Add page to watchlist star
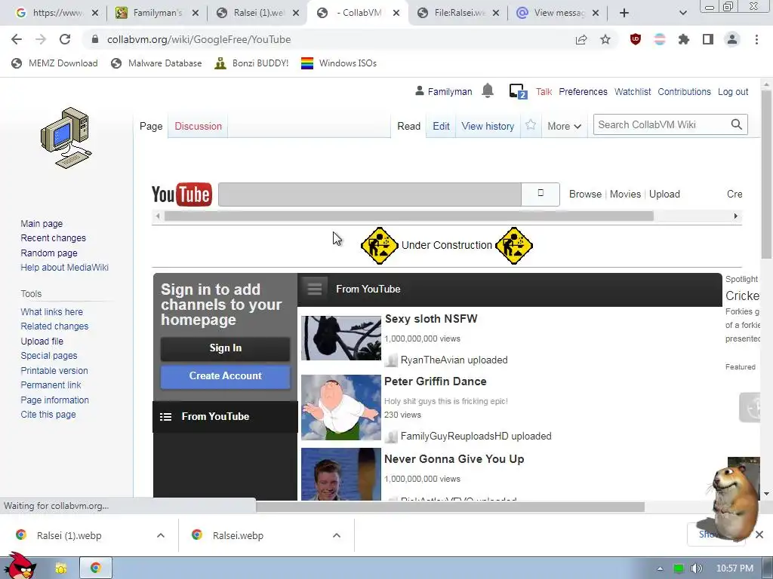This screenshot has width=773, height=579. (x=531, y=125)
